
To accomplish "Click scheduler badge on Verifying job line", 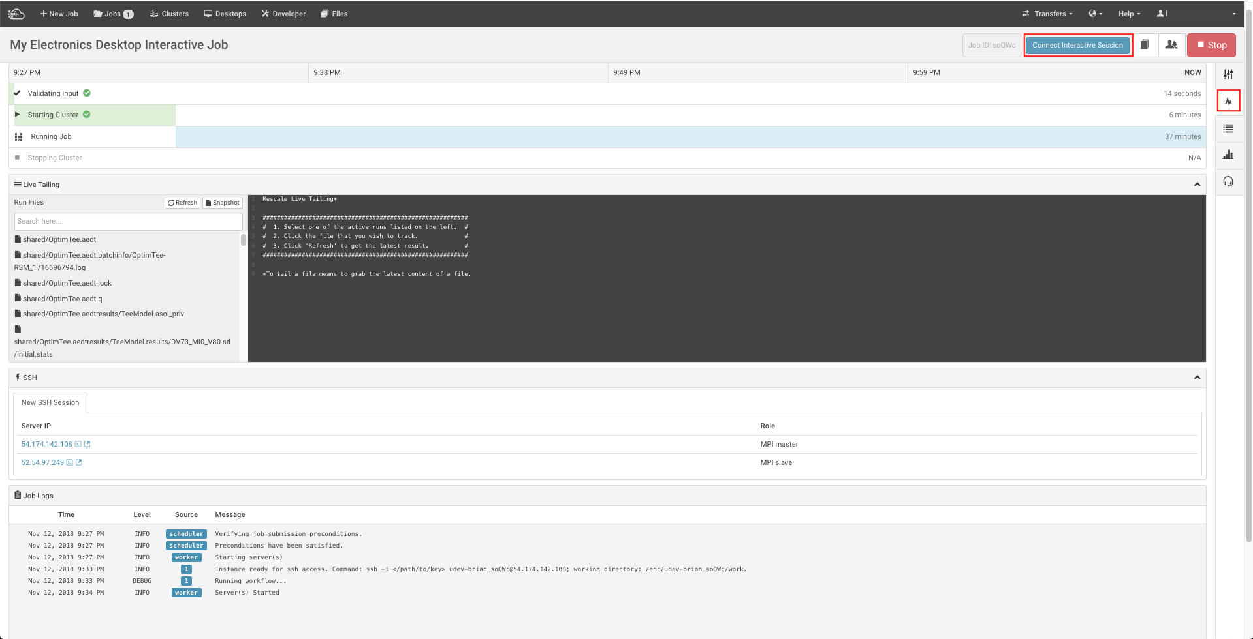I will [186, 534].
